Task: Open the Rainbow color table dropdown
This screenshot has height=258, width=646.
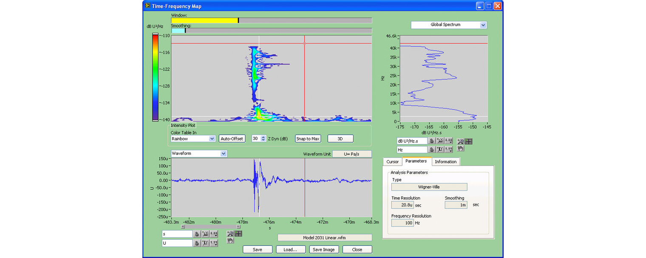Action: (212, 139)
